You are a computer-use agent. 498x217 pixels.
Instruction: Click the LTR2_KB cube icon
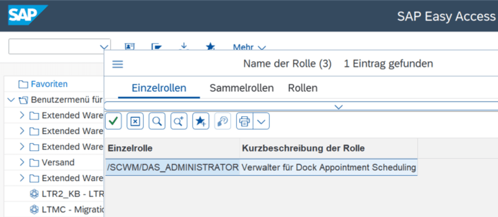click(x=34, y=194)
